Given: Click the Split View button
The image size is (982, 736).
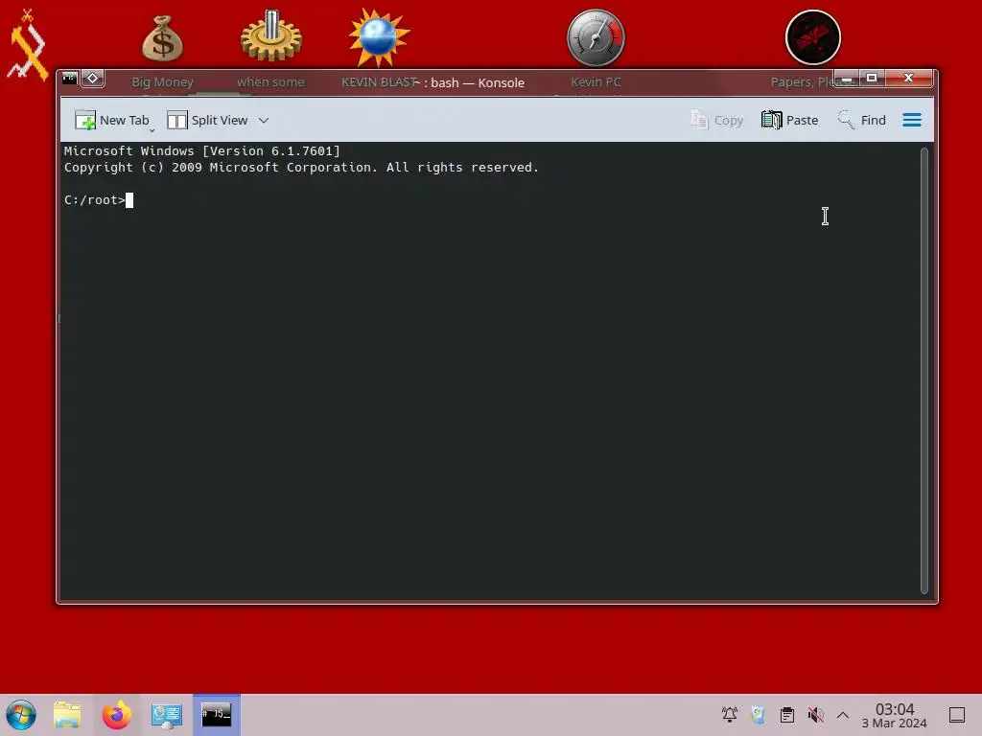Looking at the screenshot, I should [x=207, y=120].
